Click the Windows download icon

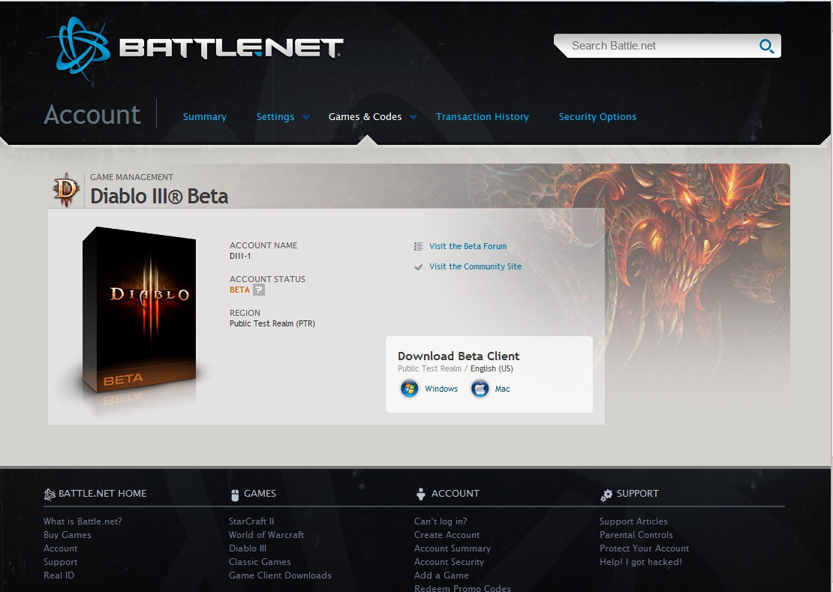point(409,389)
